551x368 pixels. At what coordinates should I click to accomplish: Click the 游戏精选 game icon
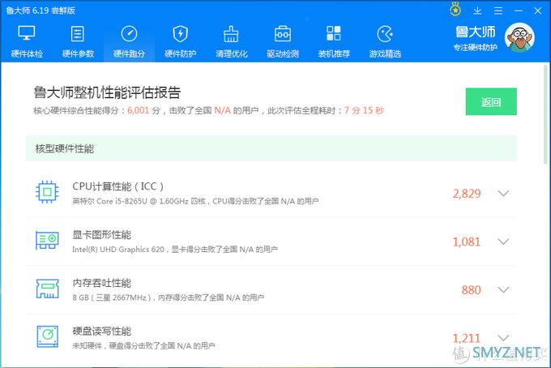(385, 34)
